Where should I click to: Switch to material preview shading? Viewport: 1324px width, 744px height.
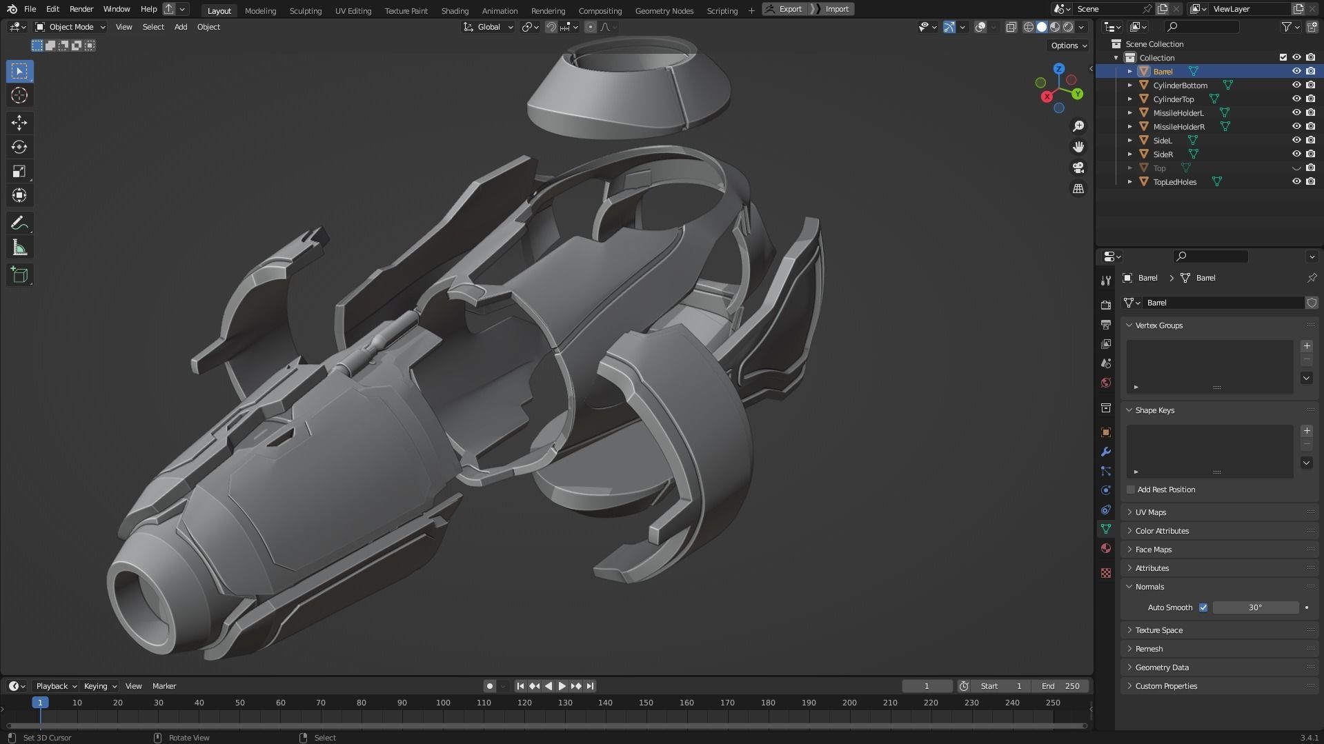tap(1055, 27)
